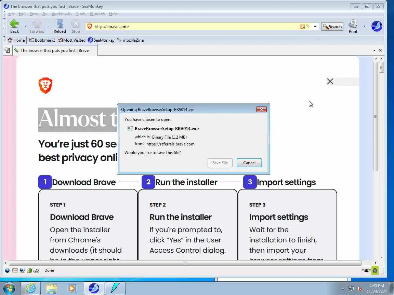The height and width of the screenshot is (295, 394).
Task: Click the green security padlock in status bar
Action: pos(375,270)
